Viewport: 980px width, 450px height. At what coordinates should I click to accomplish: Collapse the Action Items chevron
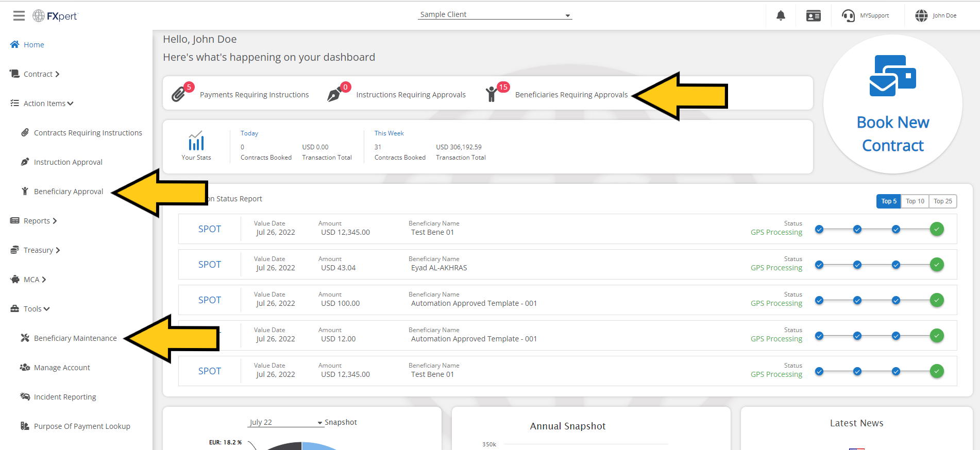point(70,103)
